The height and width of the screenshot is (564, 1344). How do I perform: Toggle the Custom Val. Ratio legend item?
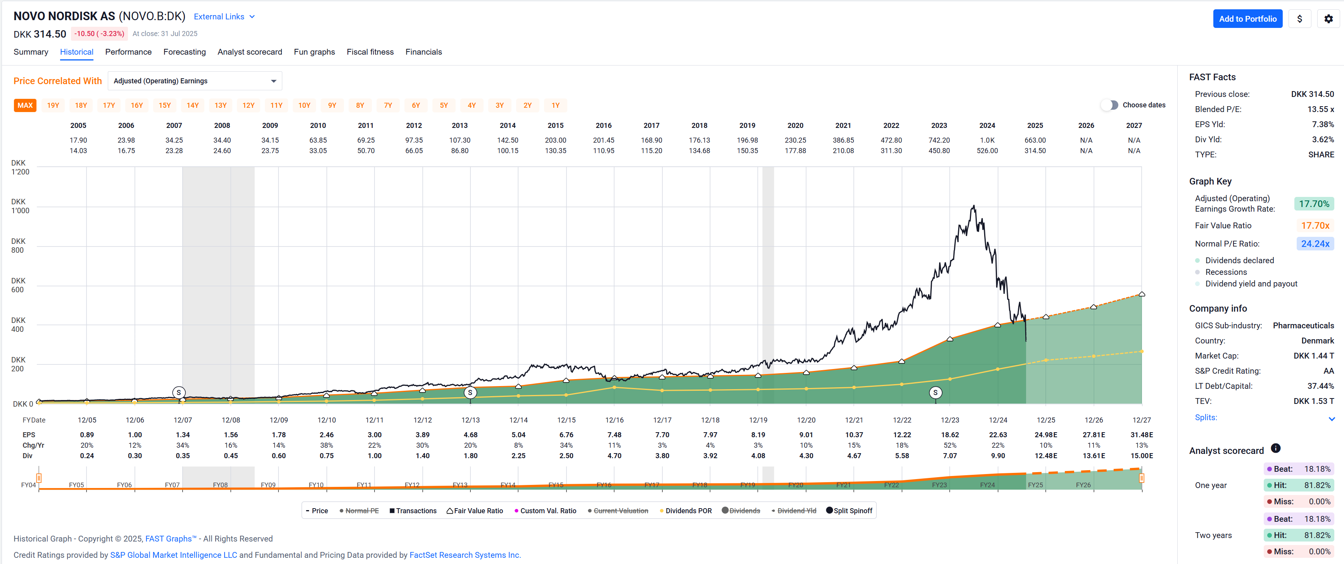pyautogui.click(x=545, y=511)
